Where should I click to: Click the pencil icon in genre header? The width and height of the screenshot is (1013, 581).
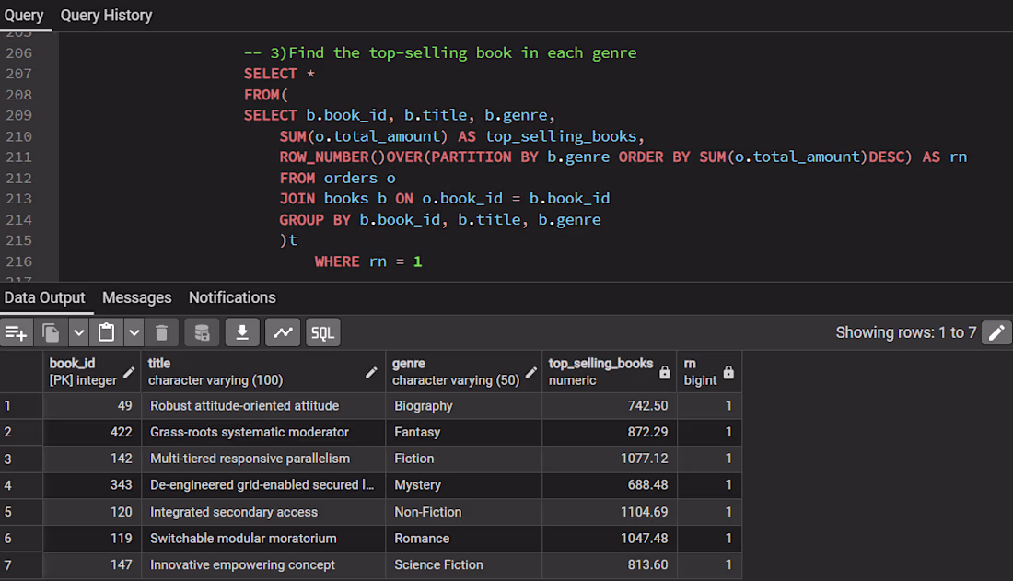(x=531, y=372)
